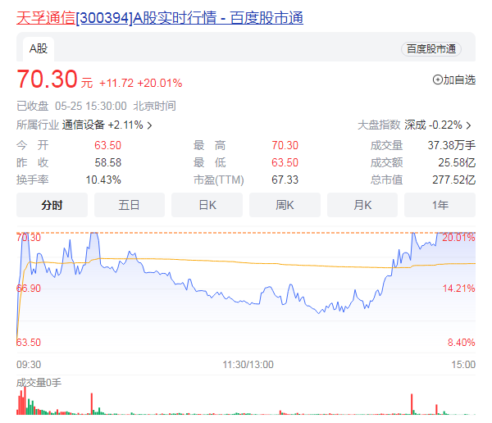Click the 市盈(TTM) value 67.33

click(x=285, y=180)
